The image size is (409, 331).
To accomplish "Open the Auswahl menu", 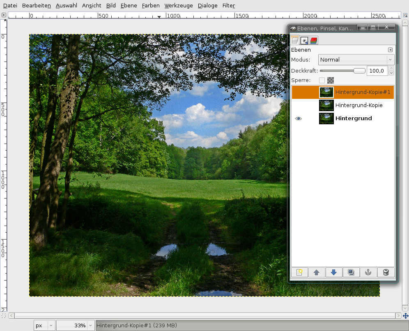I will tap(66, 5).
